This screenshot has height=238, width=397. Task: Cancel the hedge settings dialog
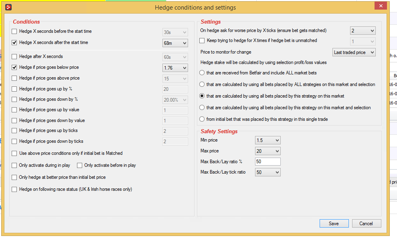pyautogui.click(x=367, y=223)
